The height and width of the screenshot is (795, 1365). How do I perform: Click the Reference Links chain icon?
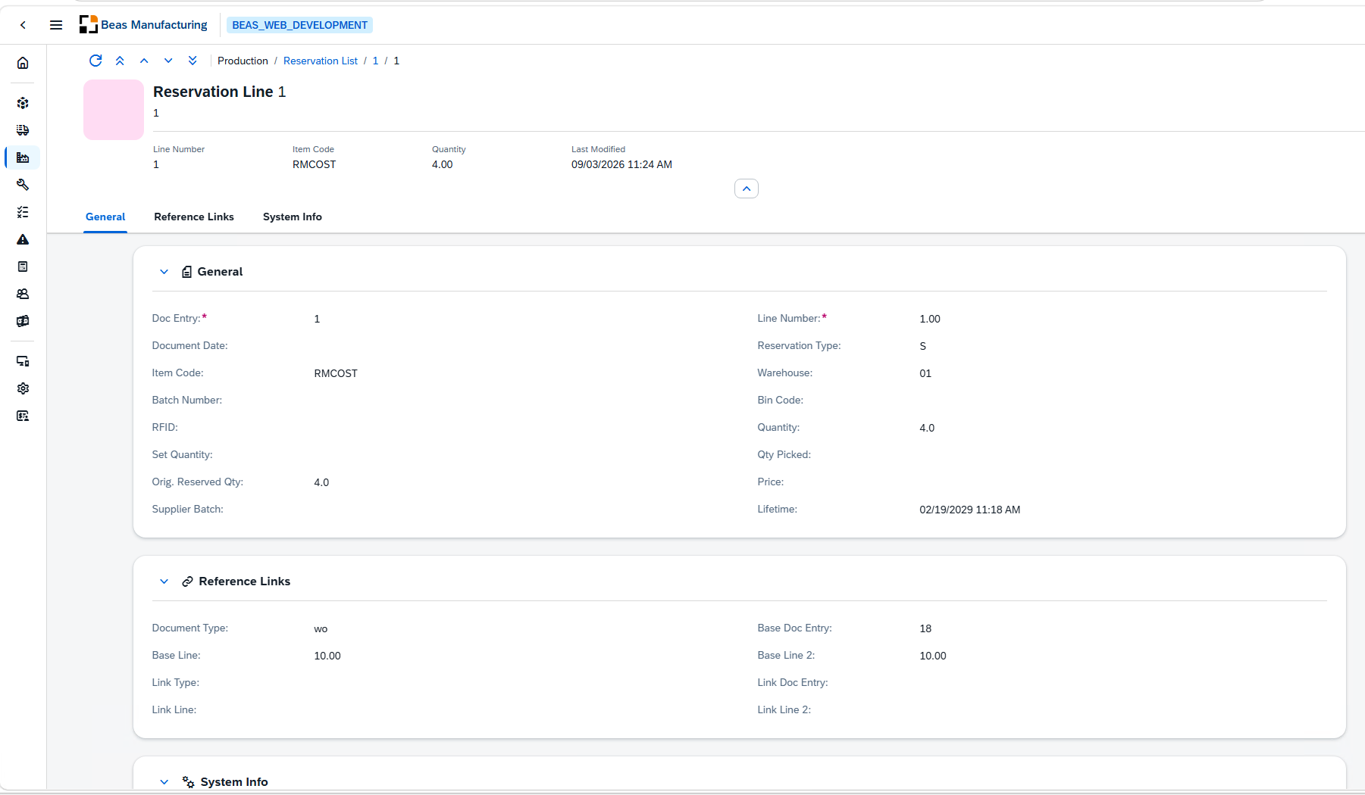coord(187,581)
